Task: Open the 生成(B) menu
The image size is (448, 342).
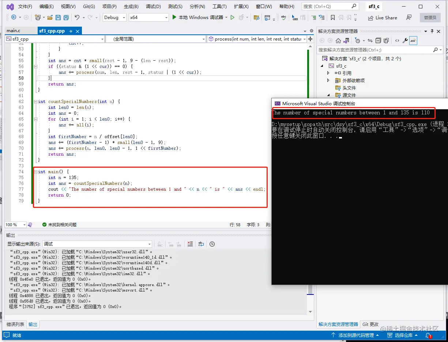Action: click(131, 7)
